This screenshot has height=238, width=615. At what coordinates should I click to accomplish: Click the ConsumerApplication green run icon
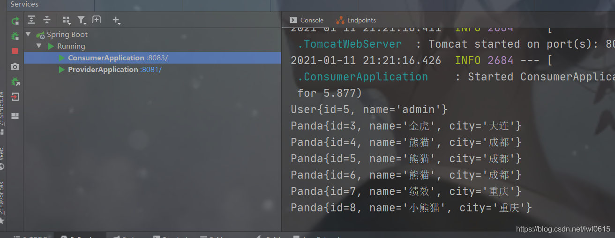(61, 58)
